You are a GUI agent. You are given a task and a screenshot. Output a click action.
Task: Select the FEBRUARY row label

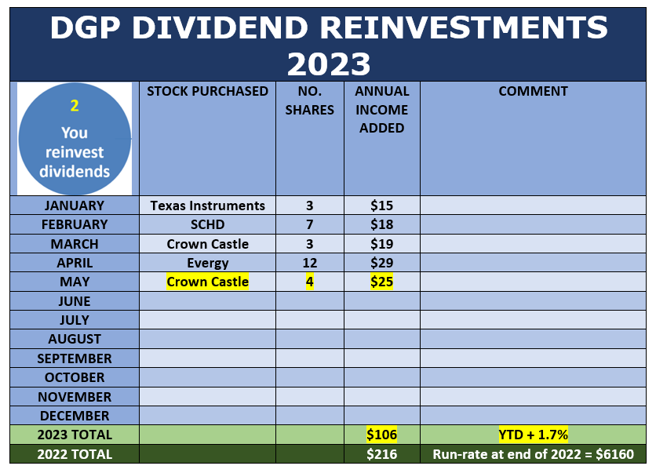point(75,224)
